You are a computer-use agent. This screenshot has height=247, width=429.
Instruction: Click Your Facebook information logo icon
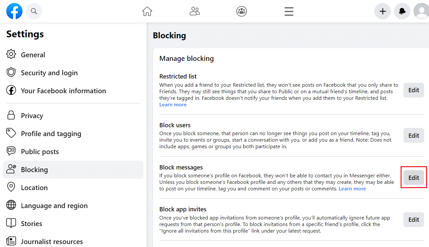[x=11, y=90]
